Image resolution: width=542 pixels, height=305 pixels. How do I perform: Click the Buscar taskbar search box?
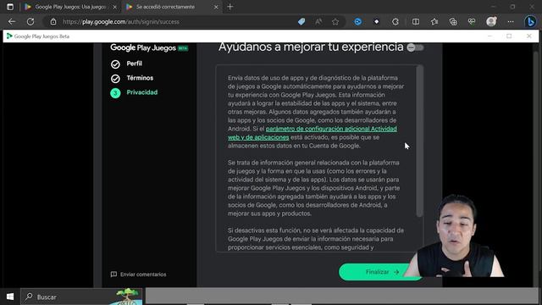click(81, 297)
